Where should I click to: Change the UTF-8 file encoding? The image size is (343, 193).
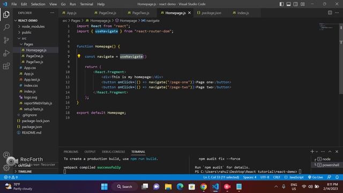[x=265, y=177]
